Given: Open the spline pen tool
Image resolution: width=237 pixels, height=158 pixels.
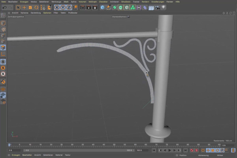Looking at the screenshot, I should [109, 8].
